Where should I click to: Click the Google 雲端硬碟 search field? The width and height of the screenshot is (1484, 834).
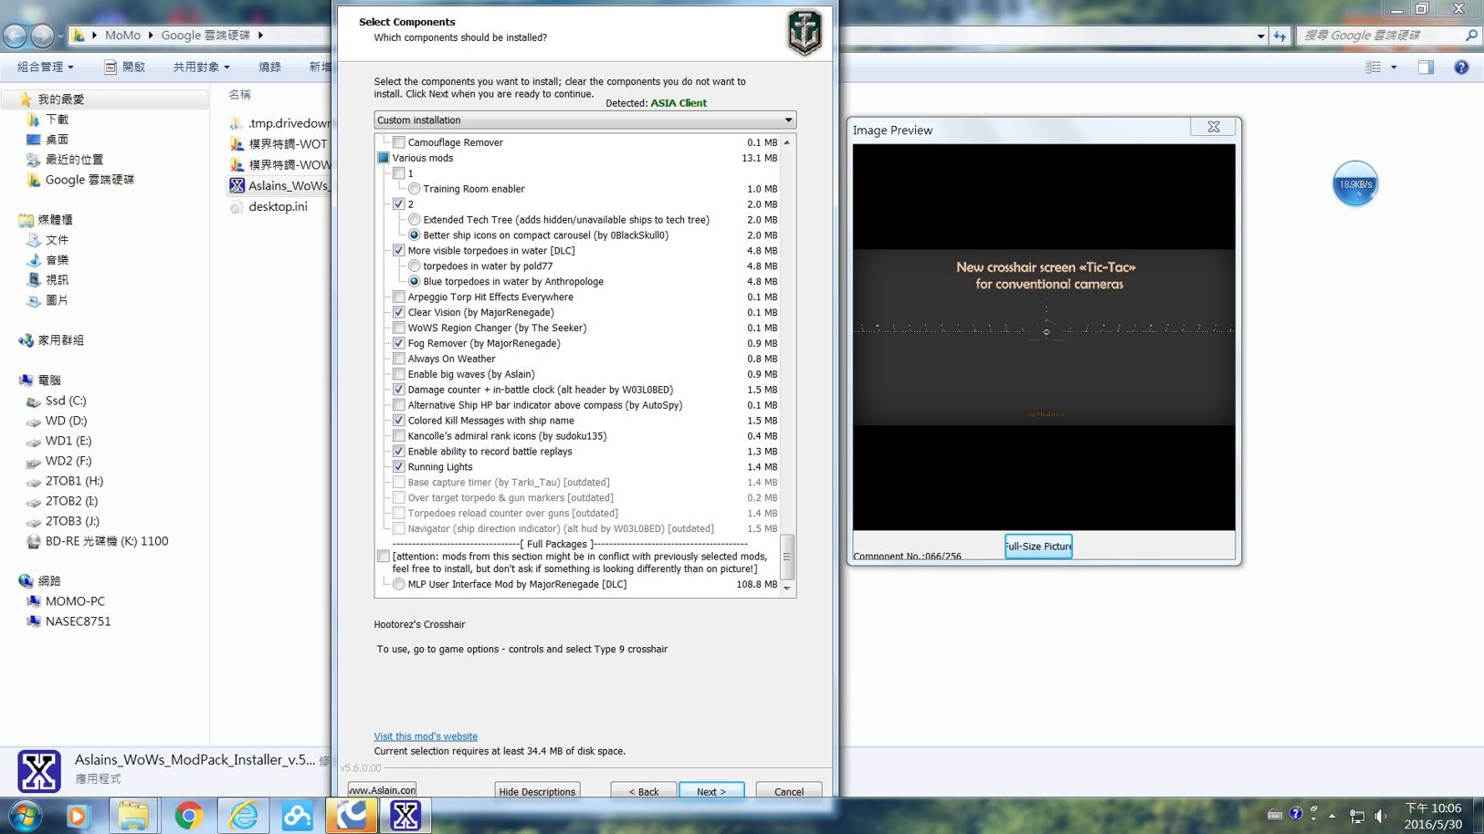[x=1388, y=36]
